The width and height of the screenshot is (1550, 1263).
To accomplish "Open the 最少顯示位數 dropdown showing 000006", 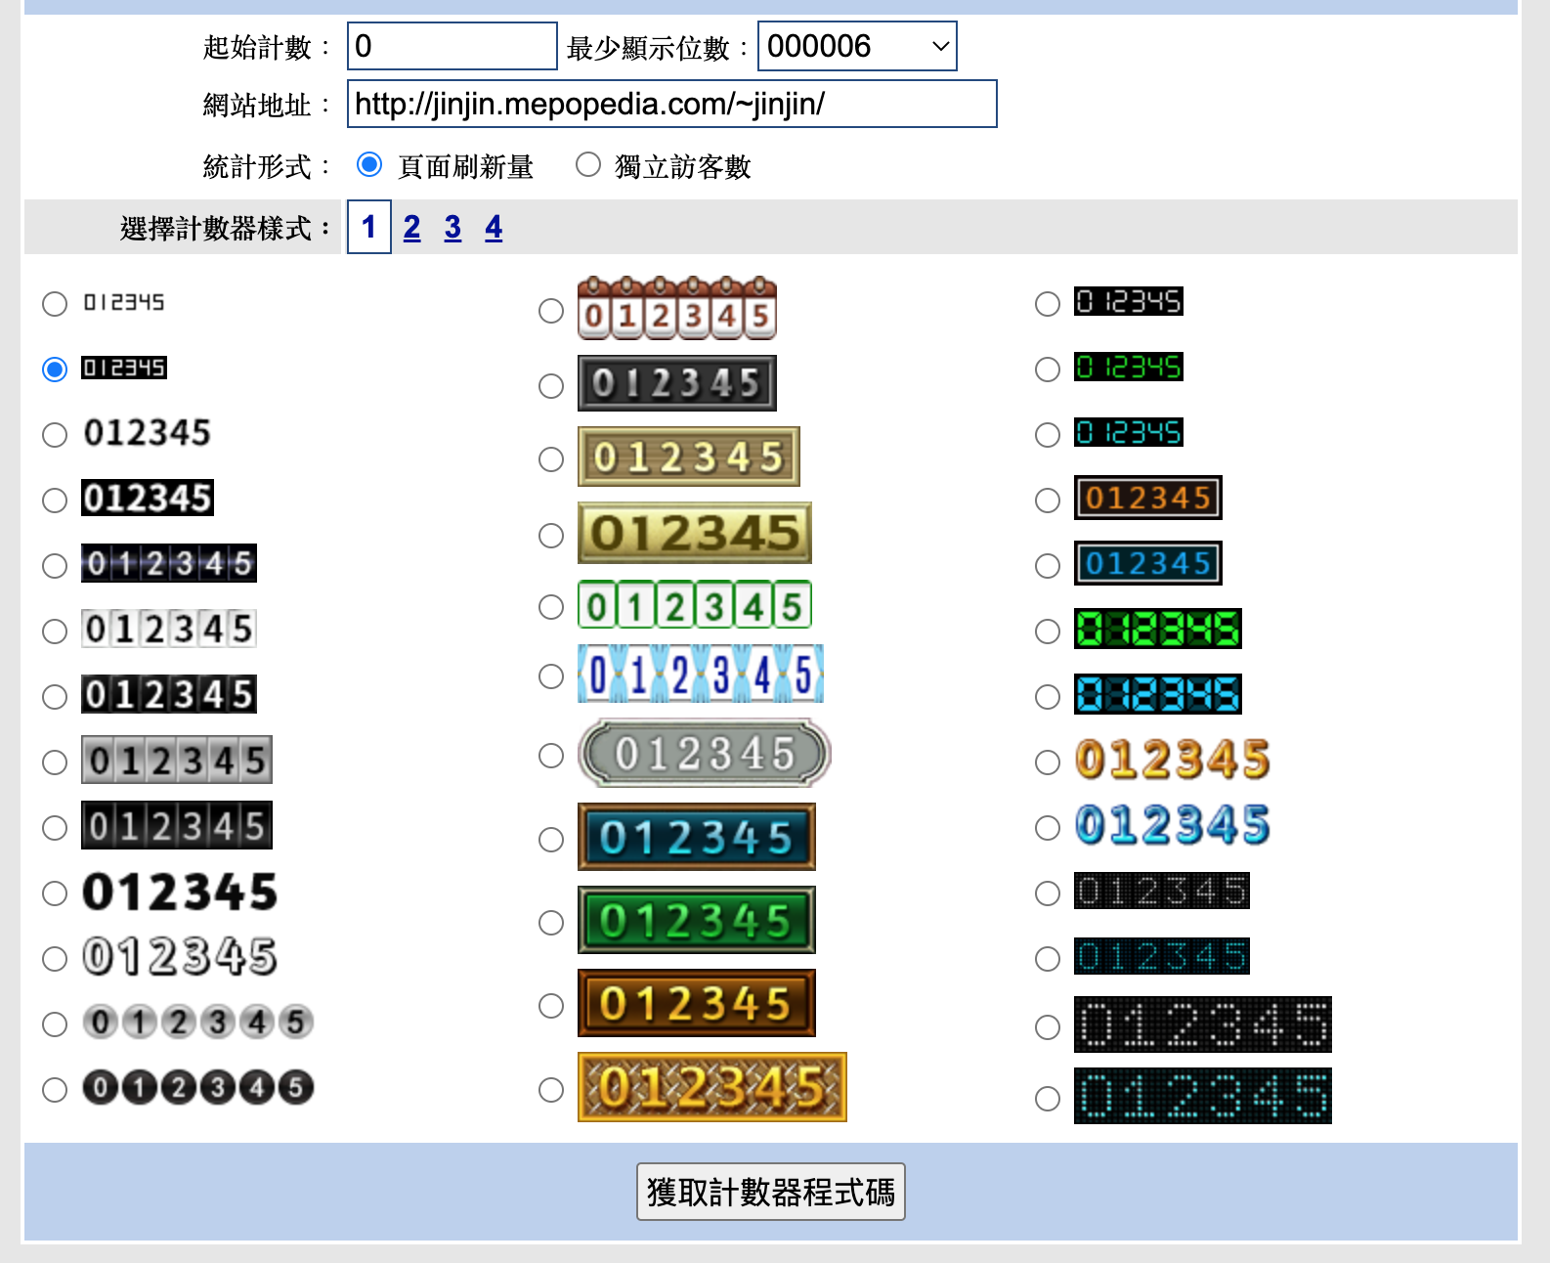I will (x=856, y=46).
